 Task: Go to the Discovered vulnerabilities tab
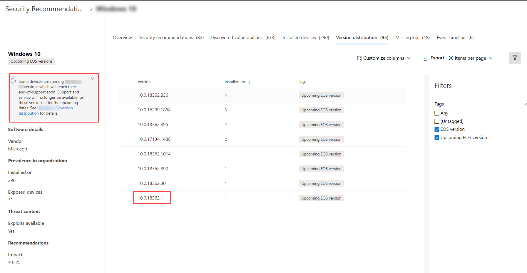pos(243,38)
